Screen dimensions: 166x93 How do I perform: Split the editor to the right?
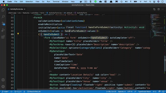pyautogui.click(x=158, y=9)
